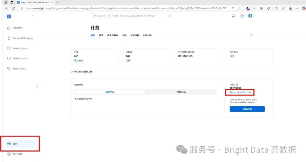Open the browser profile icon in title bar

6,2
